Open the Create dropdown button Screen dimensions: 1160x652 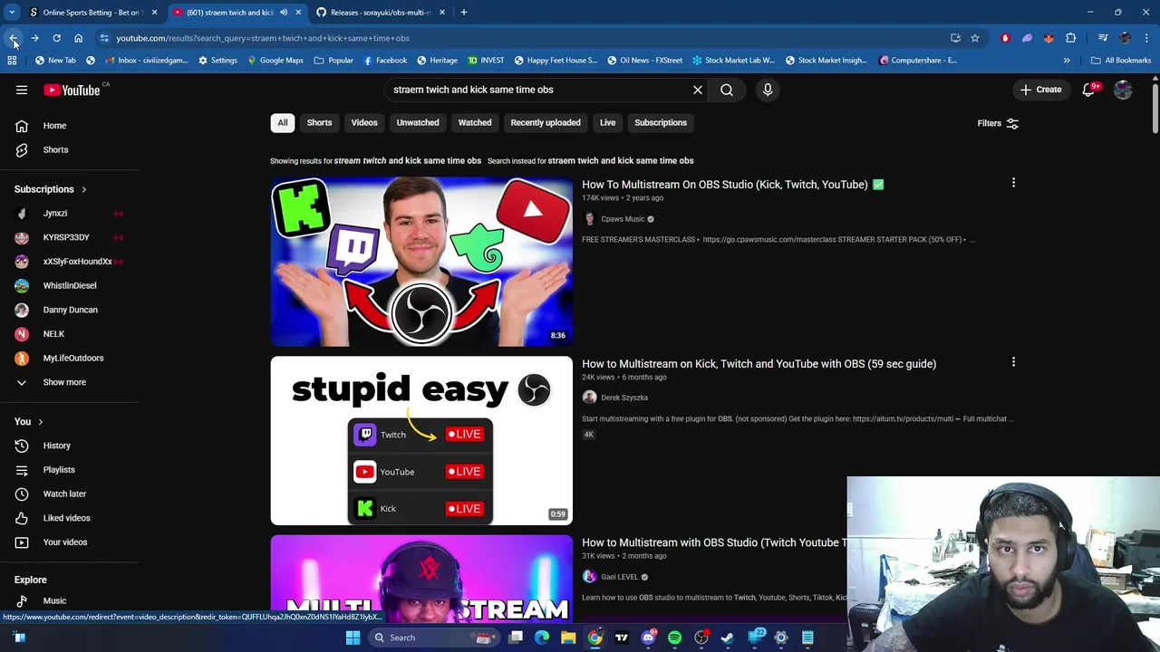pos(1040,90)
